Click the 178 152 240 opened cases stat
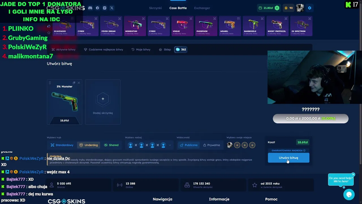 [213, 185]
